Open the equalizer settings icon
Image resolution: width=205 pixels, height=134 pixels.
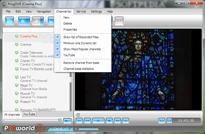tap(162, 121)
